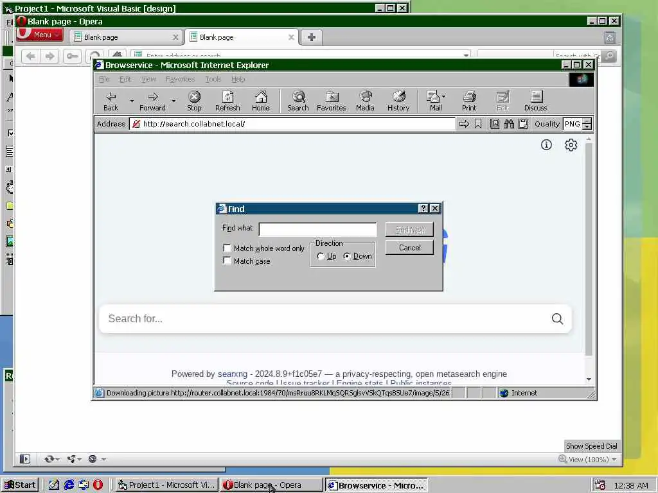Enable Match case checkbox
The height and width of the screenshot is (493, 658).
pos(227,261)
